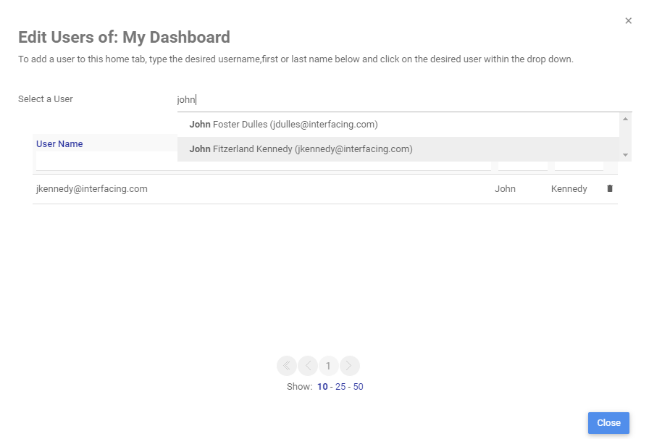This screenshot has height=439, width=649.
Task: Click the Kennedy last name cell
Action: click(569, 189)
